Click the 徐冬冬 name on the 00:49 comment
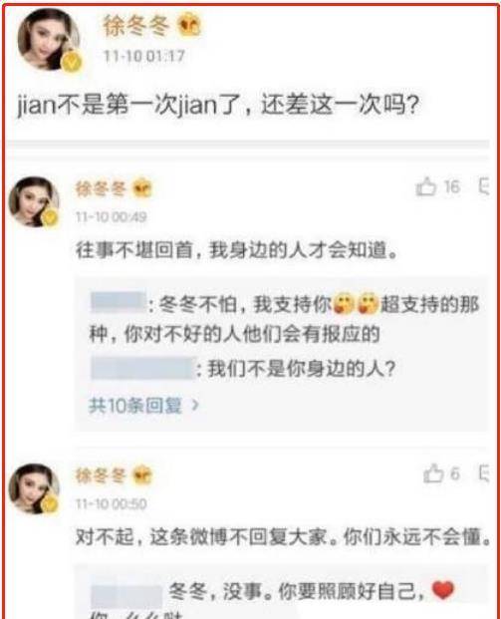This screenshot has height=619, width=501. [101, 188]
